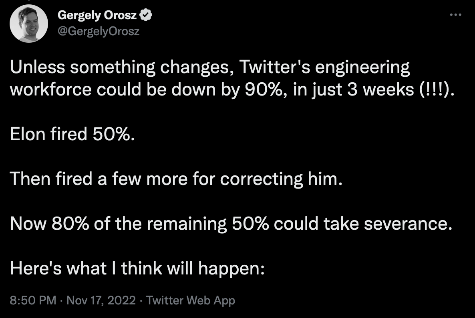This screenshot has height=318, width=475.
Task: Click the words 'Twitter's engineering'
Action: coord(324,67)
